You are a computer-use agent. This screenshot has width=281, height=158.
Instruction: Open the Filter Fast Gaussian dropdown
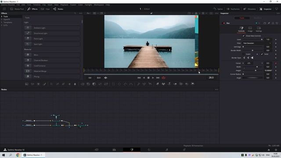click(x=257, y=43)
